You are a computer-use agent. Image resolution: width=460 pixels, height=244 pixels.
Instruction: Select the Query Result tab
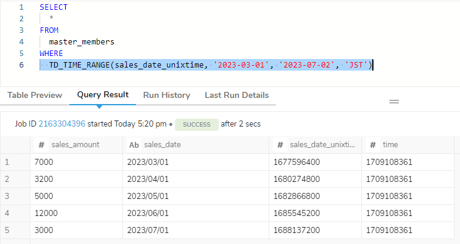(x=103, y=95)
